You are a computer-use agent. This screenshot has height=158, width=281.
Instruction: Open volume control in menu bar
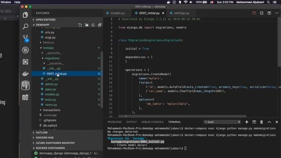pos(191,2)
